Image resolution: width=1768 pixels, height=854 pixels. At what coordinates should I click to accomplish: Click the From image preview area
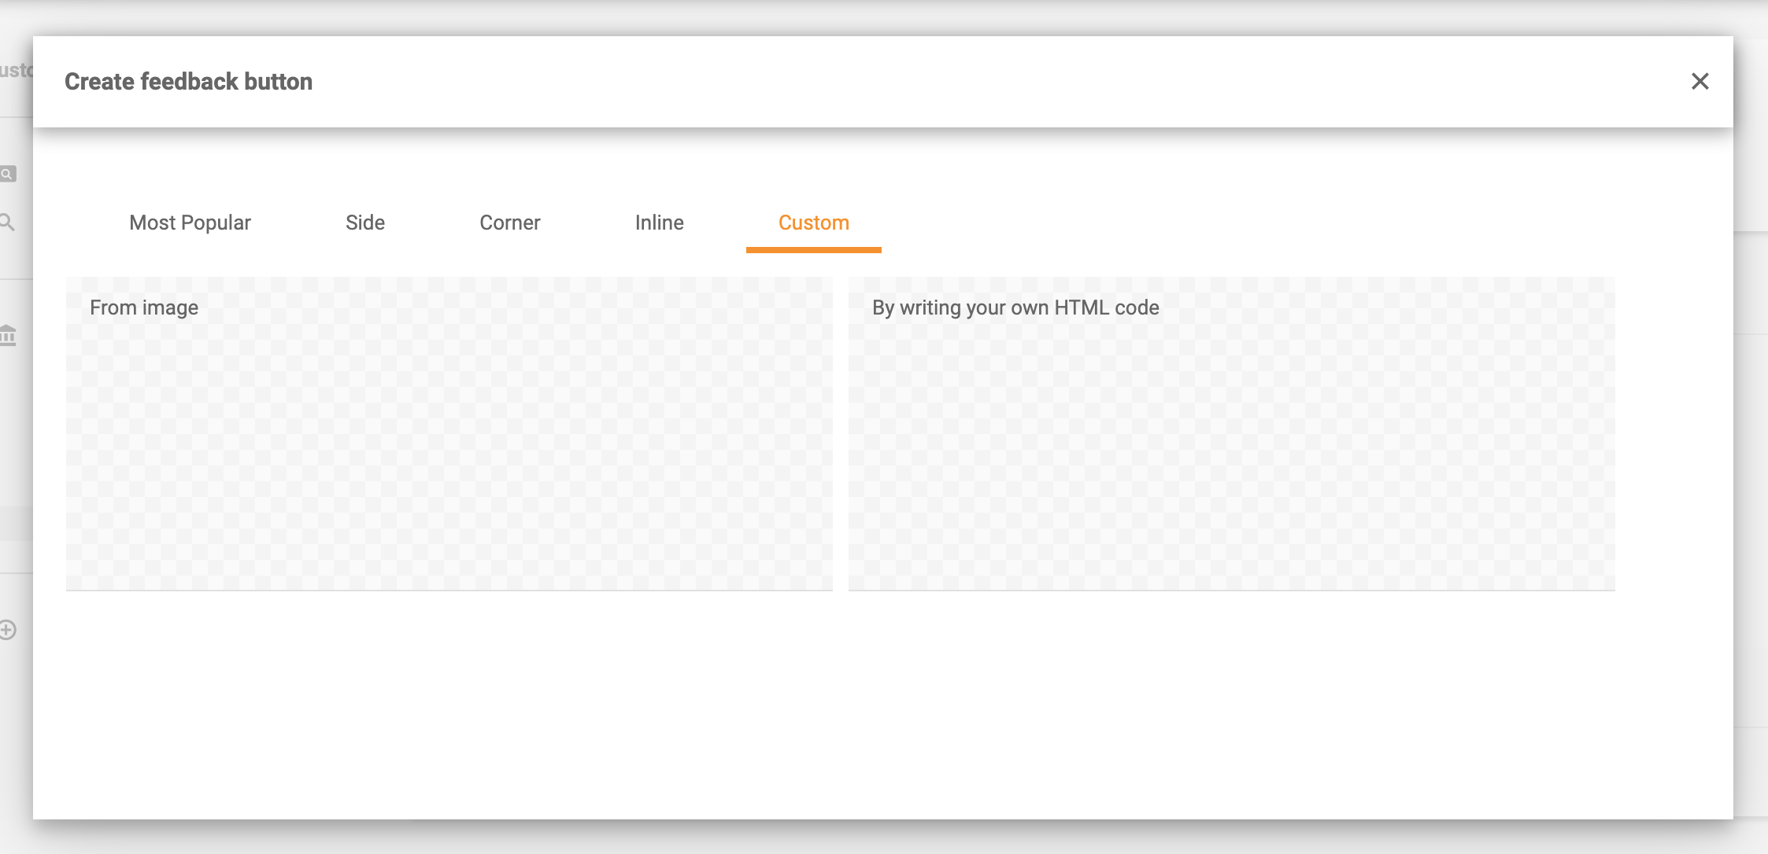pyautogui.click(x=450, y=472)
